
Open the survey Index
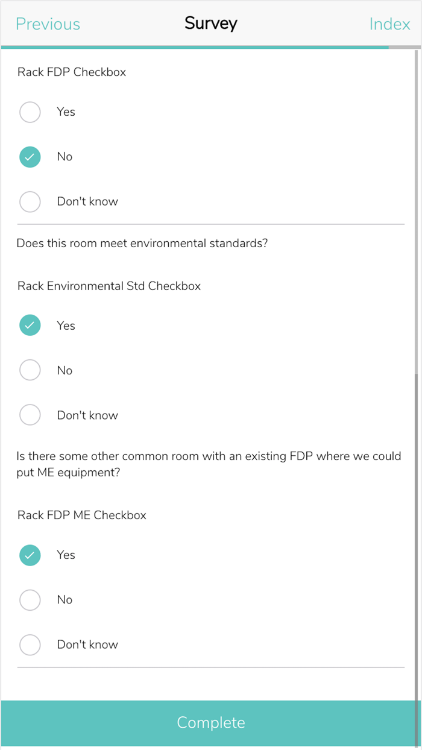(x=390, y=24)
